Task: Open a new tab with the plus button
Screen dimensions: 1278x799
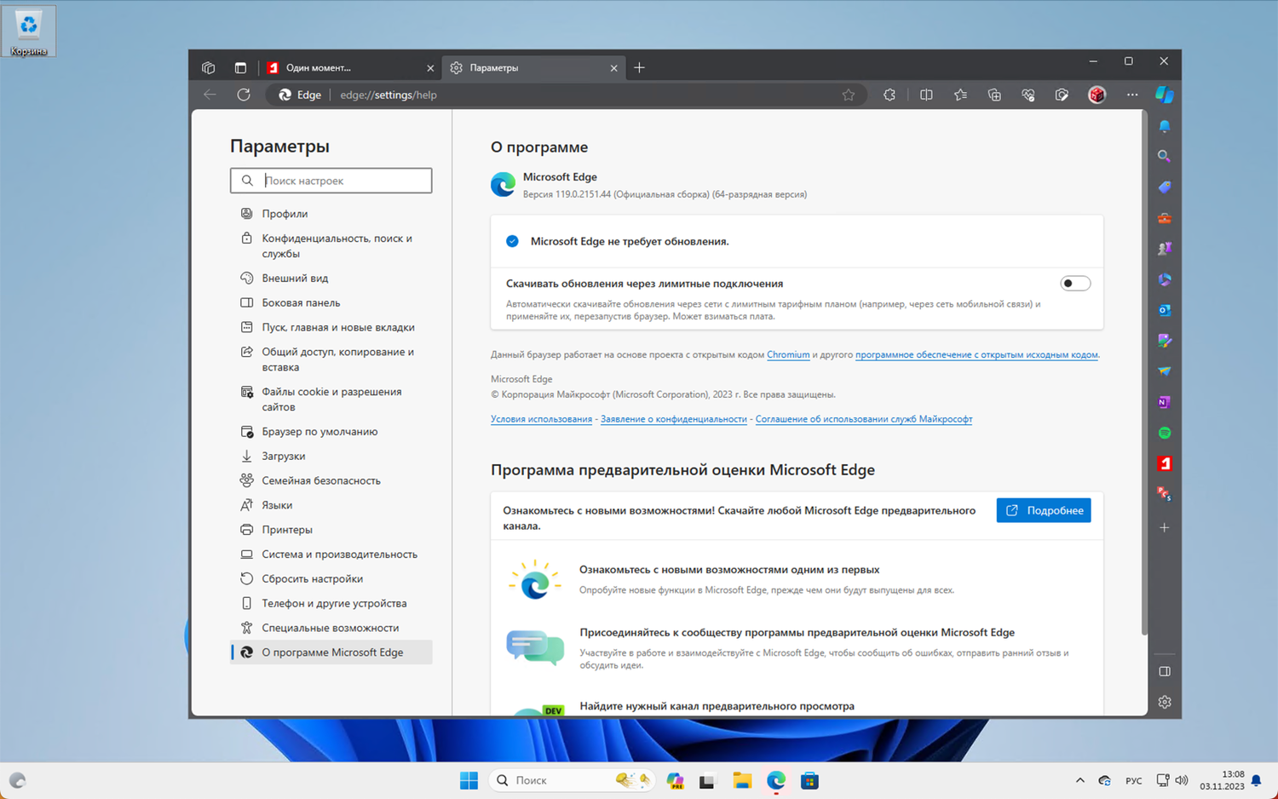Action: pyautogui.click(x=639, y=67)
